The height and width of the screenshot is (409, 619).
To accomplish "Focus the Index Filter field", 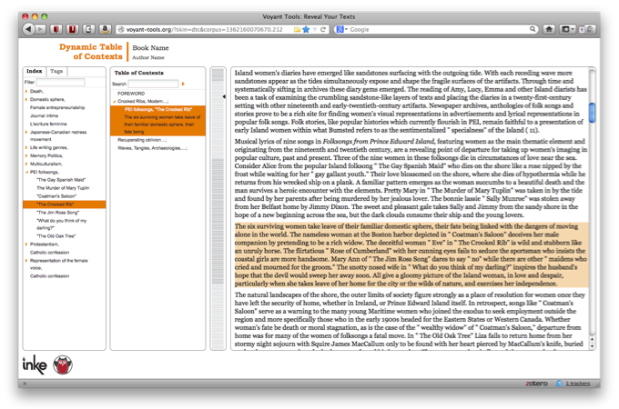I will point(60,82).
